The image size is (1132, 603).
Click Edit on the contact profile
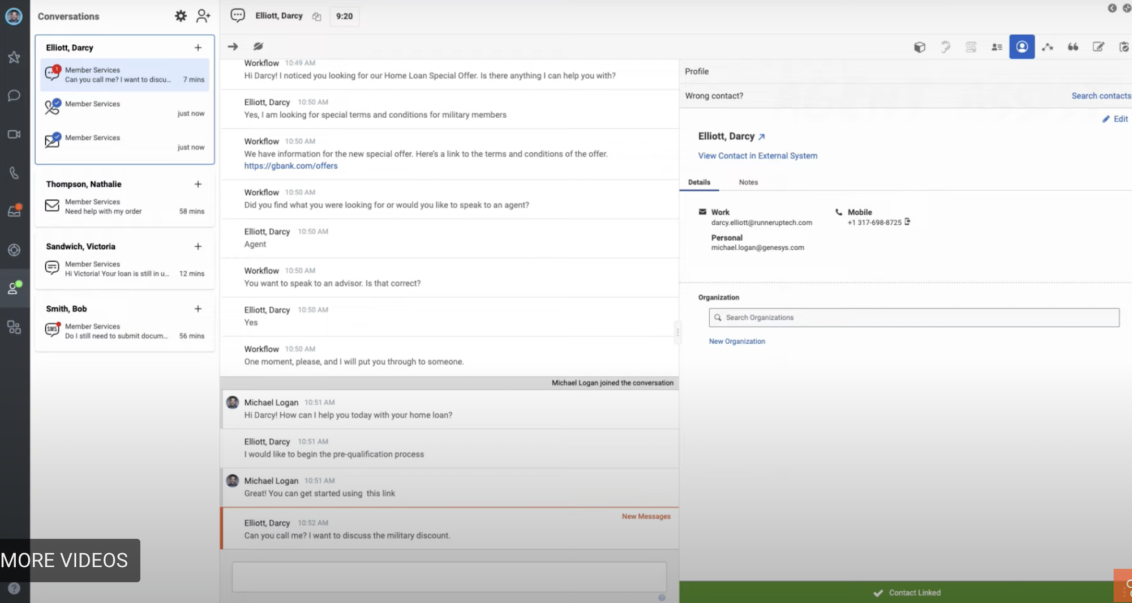[x=1115, y=119]
